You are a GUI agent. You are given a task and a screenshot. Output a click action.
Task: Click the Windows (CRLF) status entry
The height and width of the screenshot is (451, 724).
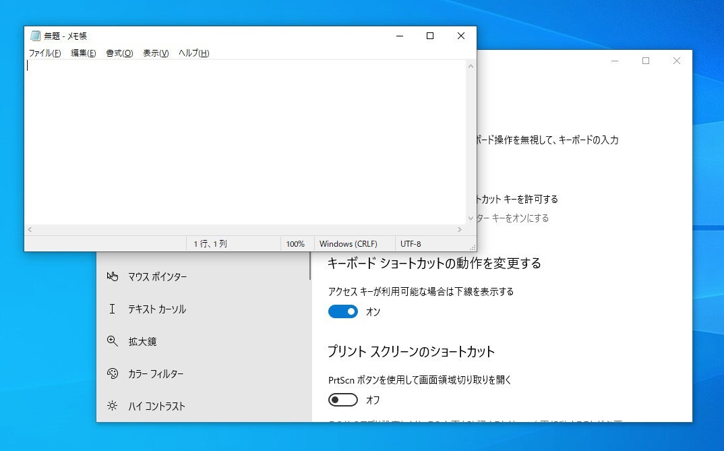pos(348,244)
